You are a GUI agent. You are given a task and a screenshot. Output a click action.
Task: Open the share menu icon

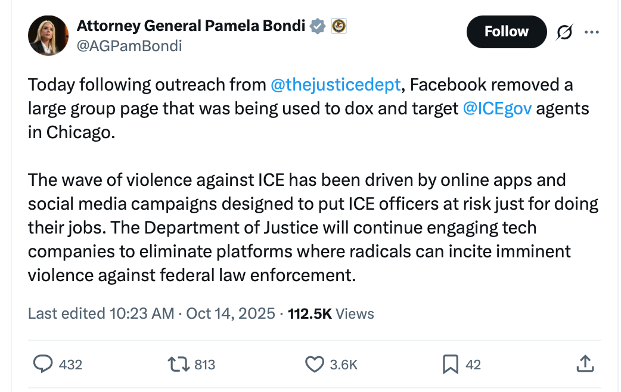click(585, 363)
